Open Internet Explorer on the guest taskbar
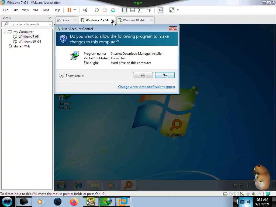Image resolution: width=276 pixels, height=207 pixels. point(78,185)
